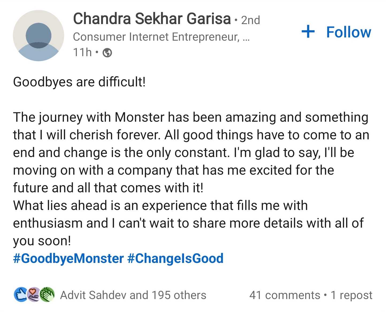Click the globe public visibility icon

point(107,53)
